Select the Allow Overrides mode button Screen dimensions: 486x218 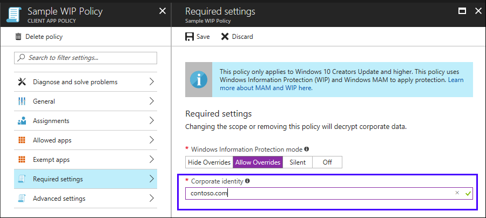click(258, 162)
